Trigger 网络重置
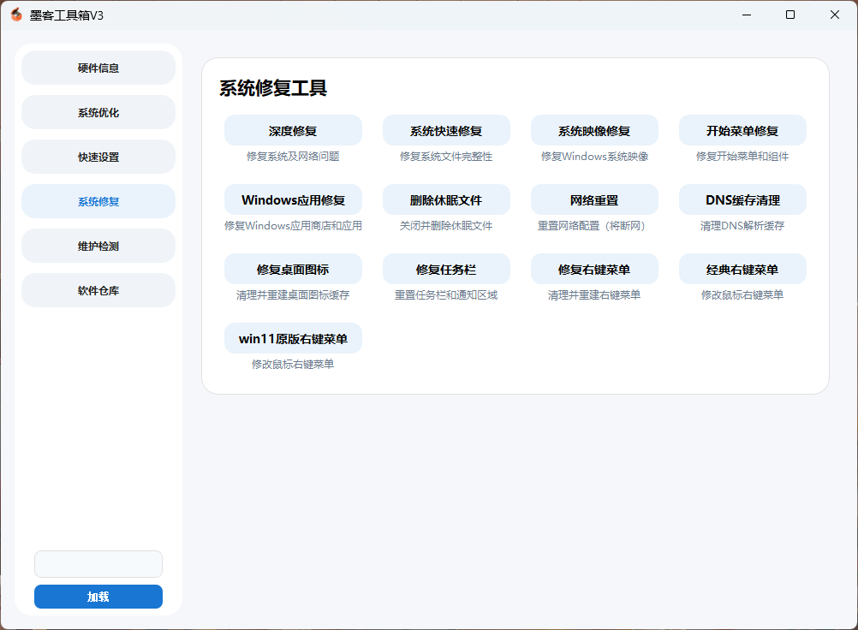This screenshot has height=630, width=858. (594, 200)
